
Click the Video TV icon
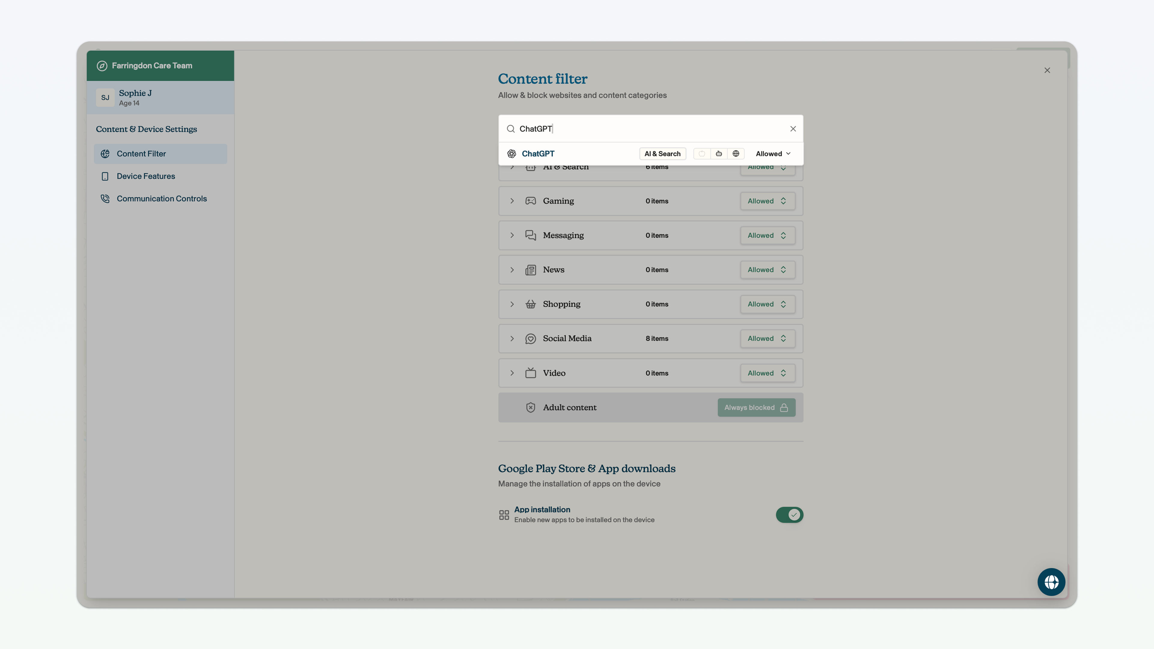tap(530, 373)
